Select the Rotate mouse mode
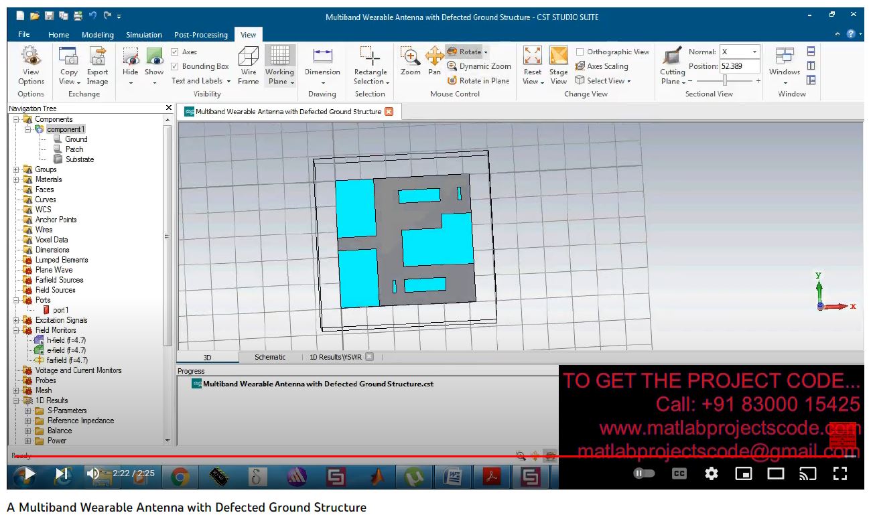Screen dimensions: 871x521 (464, 52)
